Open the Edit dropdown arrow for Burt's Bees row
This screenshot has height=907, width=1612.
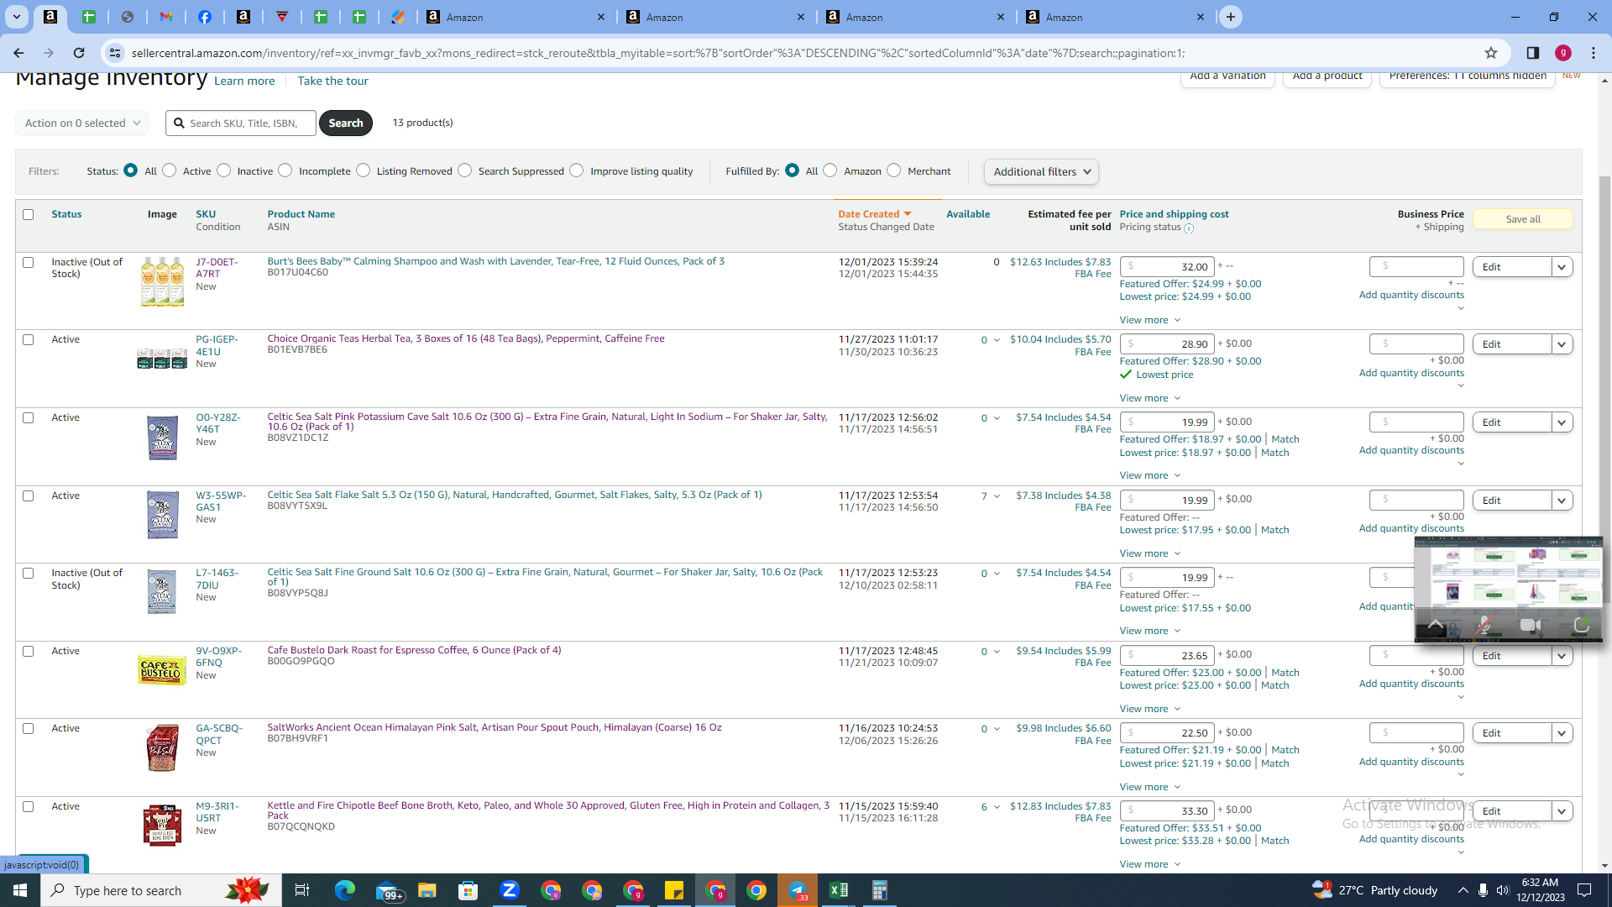[x=1562, y=267]
